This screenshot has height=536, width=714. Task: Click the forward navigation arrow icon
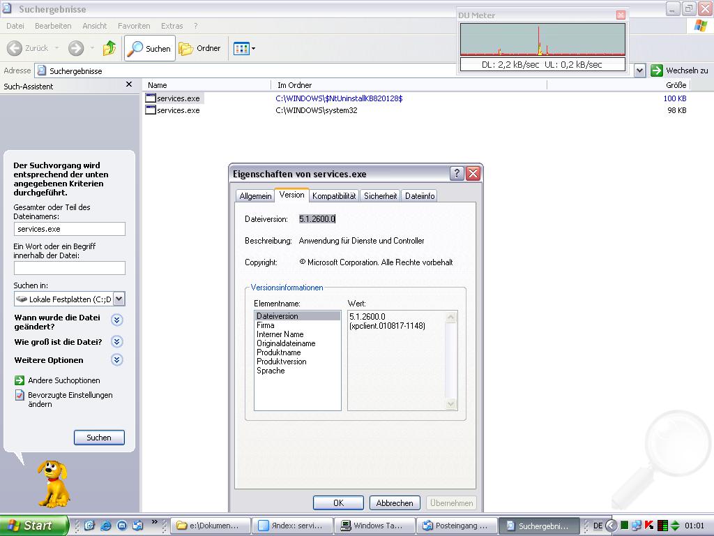[76, 48]
